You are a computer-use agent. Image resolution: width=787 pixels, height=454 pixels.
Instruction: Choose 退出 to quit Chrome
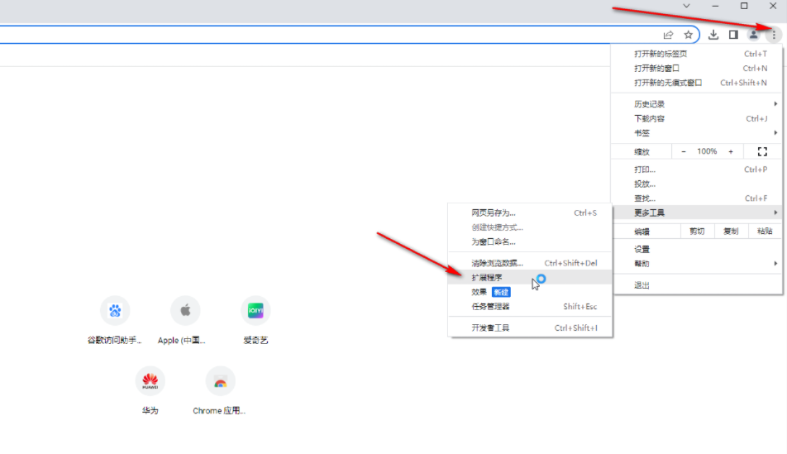pyautogui.click(x=697, y=285)
